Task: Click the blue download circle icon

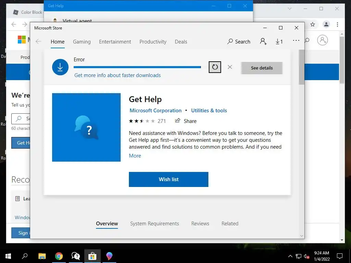Action: (x=60, y=67)
